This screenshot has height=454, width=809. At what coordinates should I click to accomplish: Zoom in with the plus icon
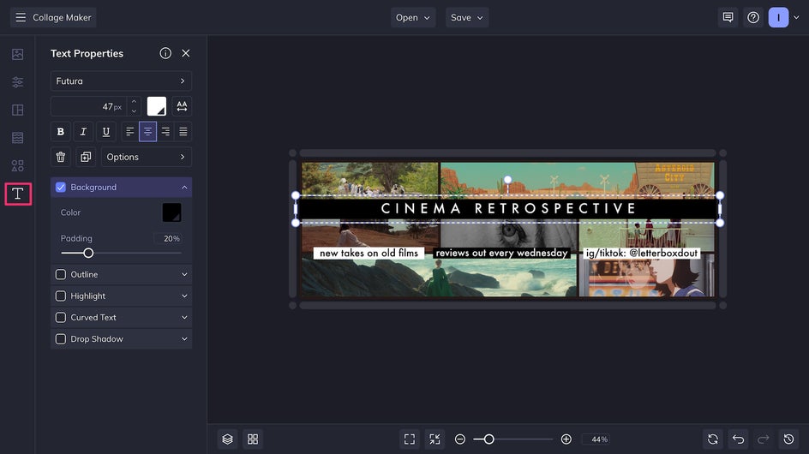click(x=566, y=439)
